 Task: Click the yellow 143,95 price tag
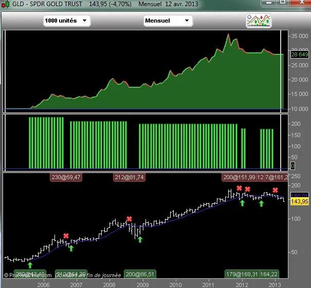(300, 201)
